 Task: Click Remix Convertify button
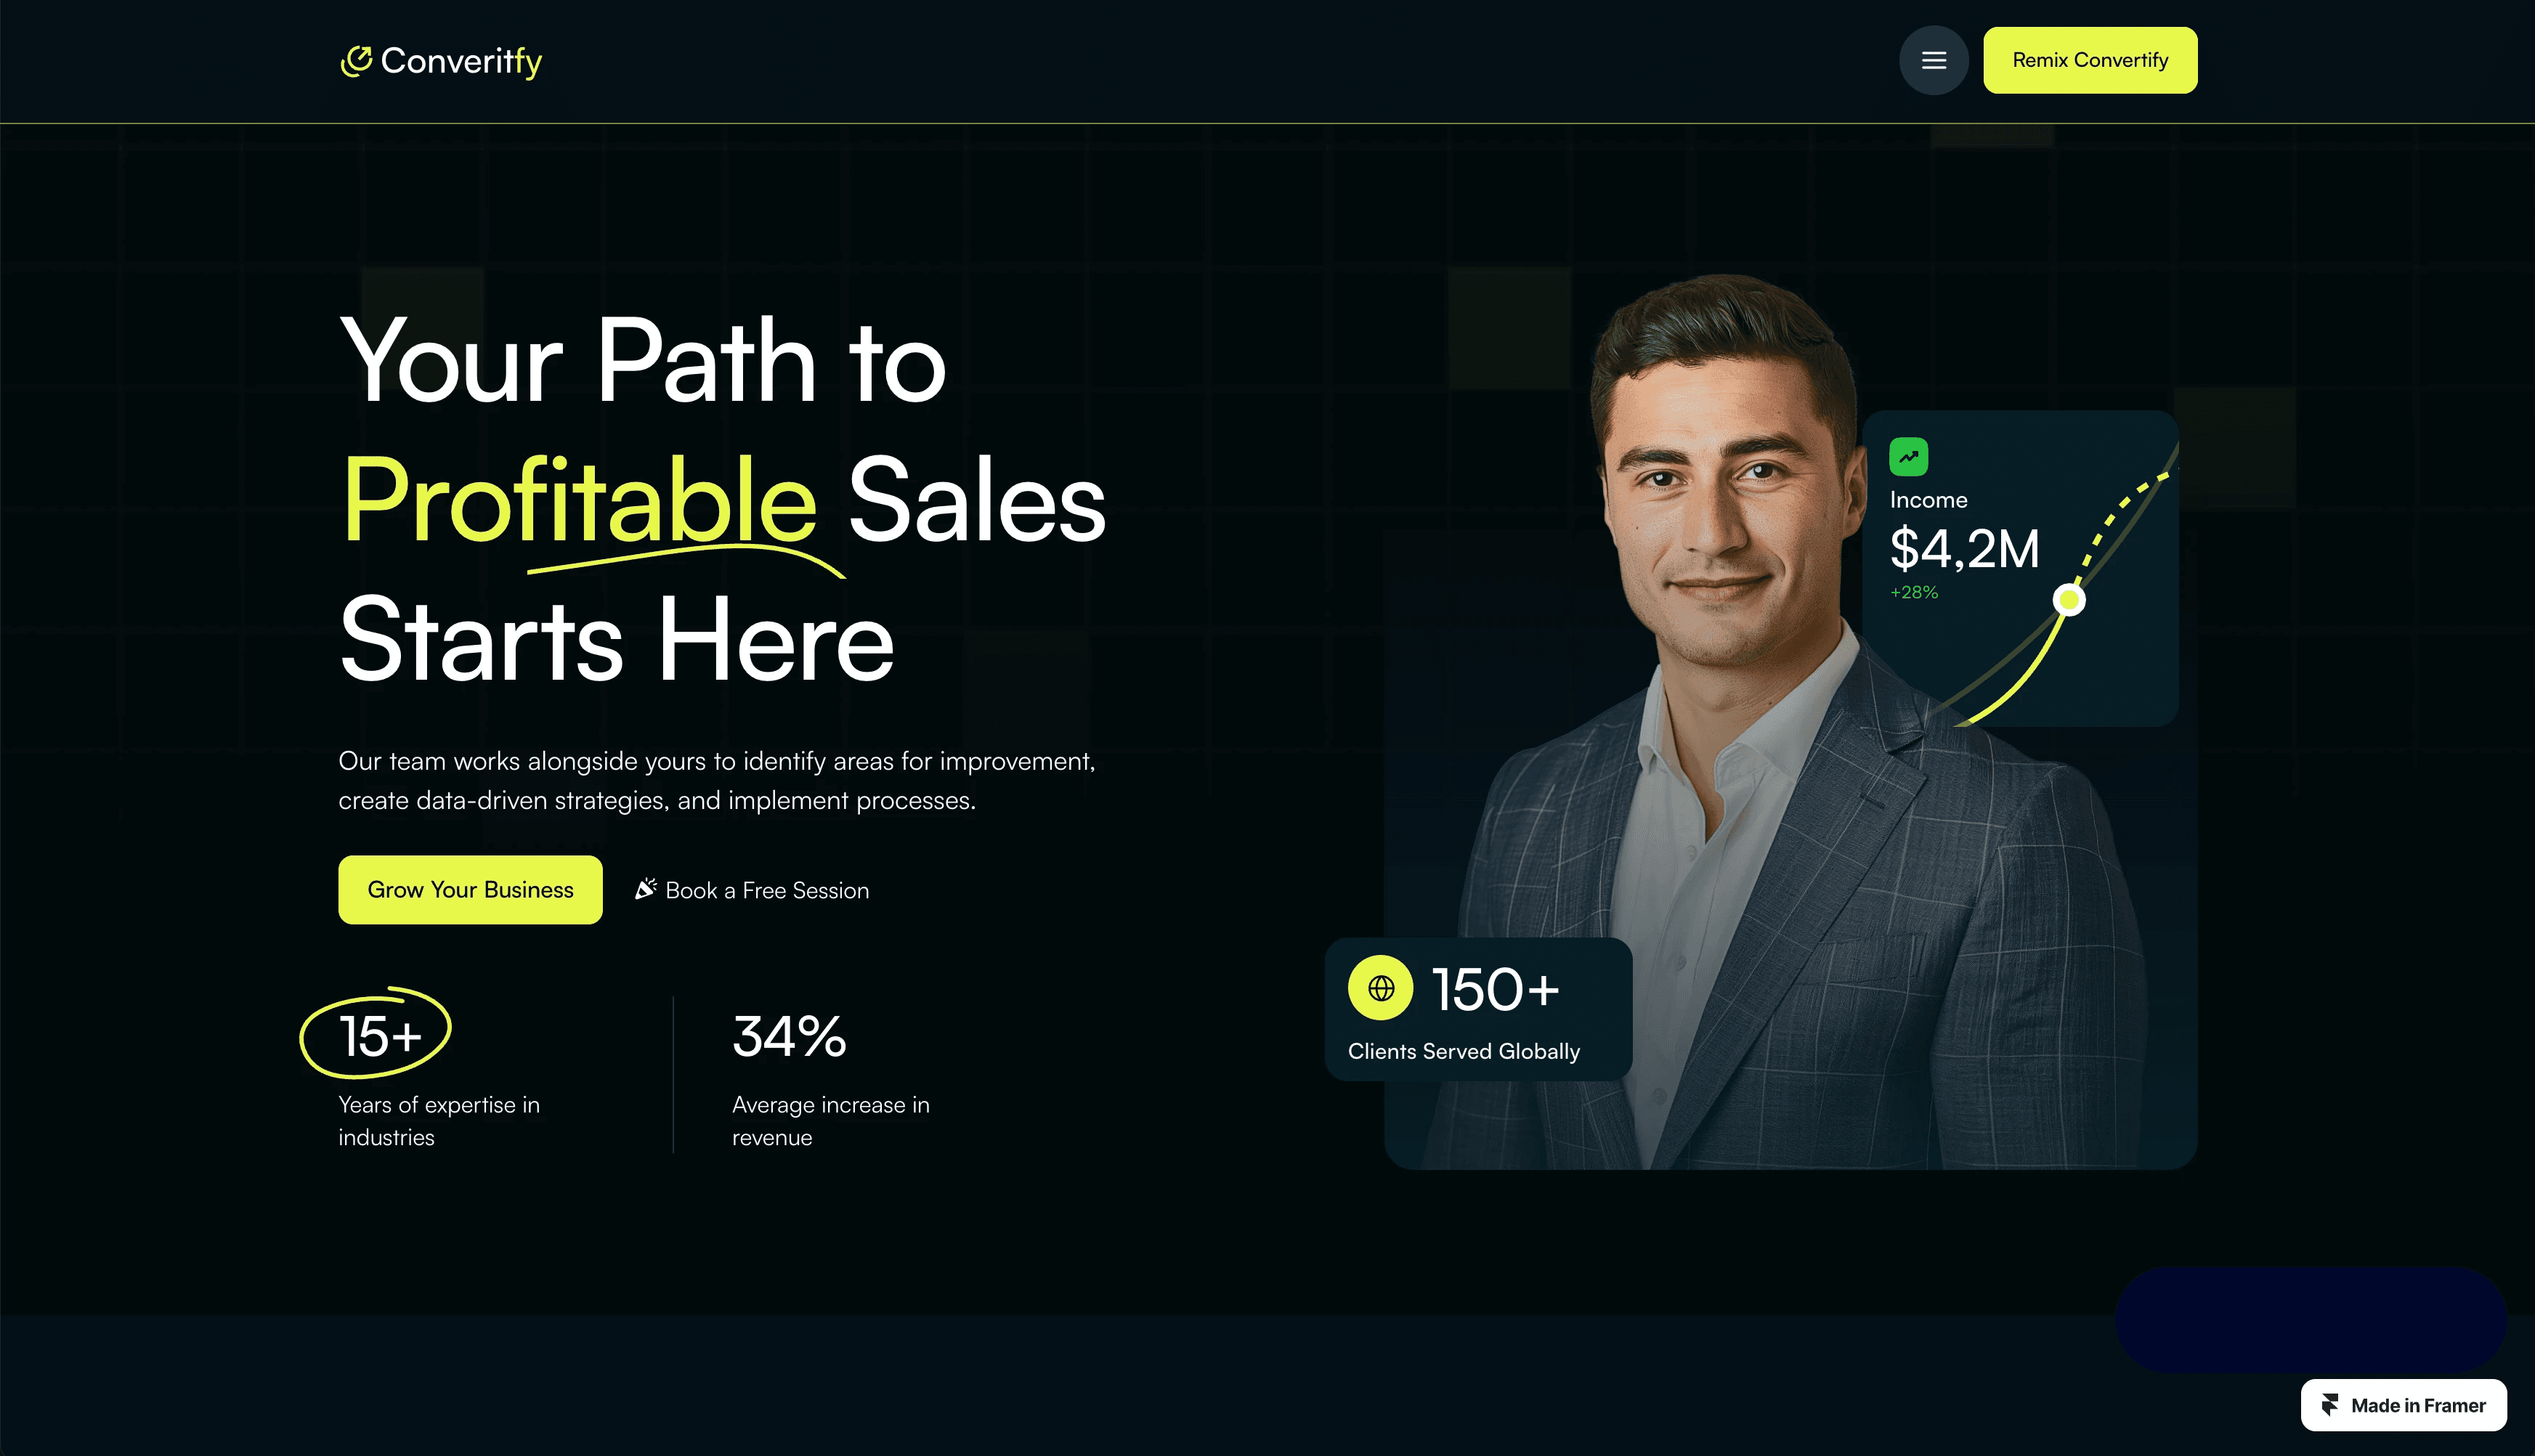[2090, 60]
